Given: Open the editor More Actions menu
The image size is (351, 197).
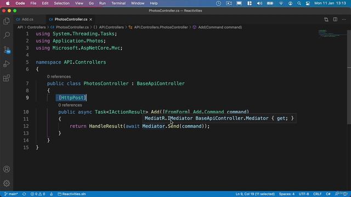Looking at the screenshot, I should pos(344,20).
